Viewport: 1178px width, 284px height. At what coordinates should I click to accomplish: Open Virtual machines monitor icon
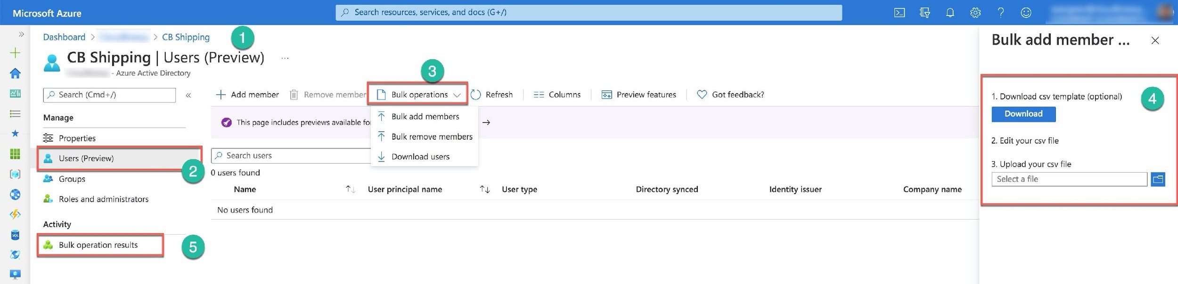tap(15, 274)
